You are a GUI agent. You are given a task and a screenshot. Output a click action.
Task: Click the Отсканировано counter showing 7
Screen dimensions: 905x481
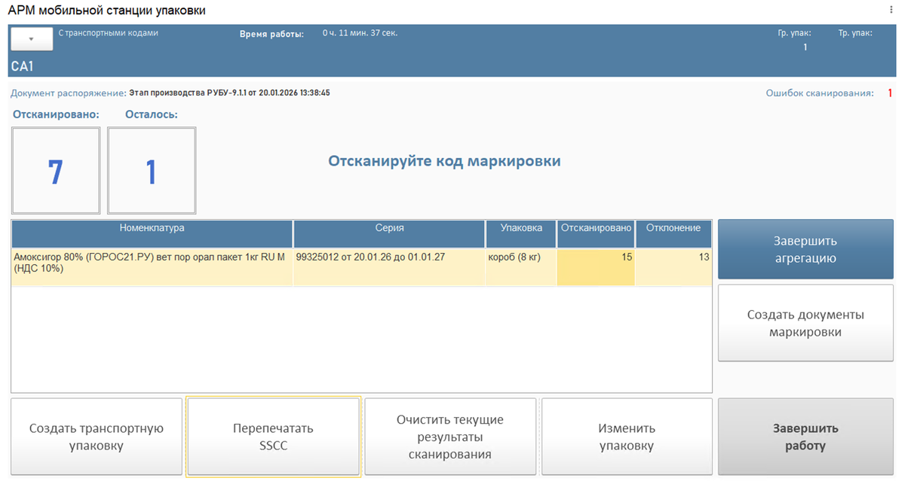click(56, 169)
